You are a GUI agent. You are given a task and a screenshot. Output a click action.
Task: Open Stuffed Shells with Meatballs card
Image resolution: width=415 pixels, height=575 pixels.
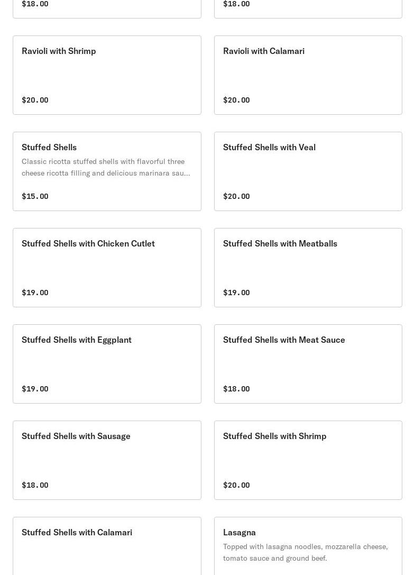pos(308,268)
